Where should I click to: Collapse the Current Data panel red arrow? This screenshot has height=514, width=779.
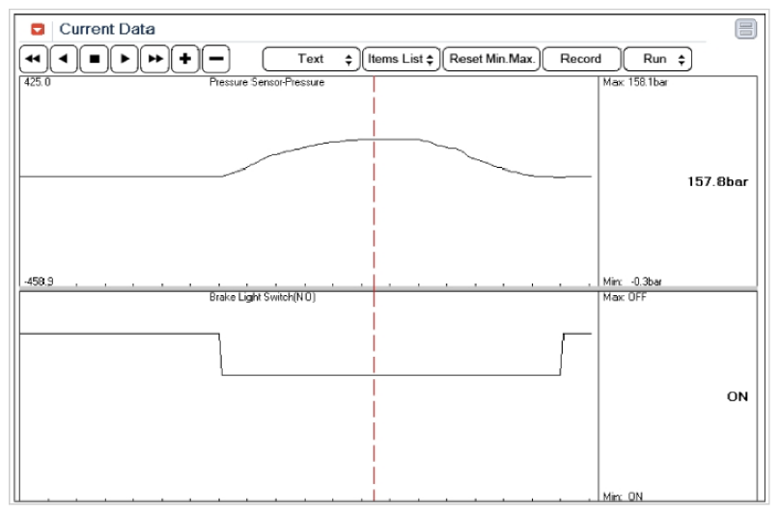tap(38, 29)
